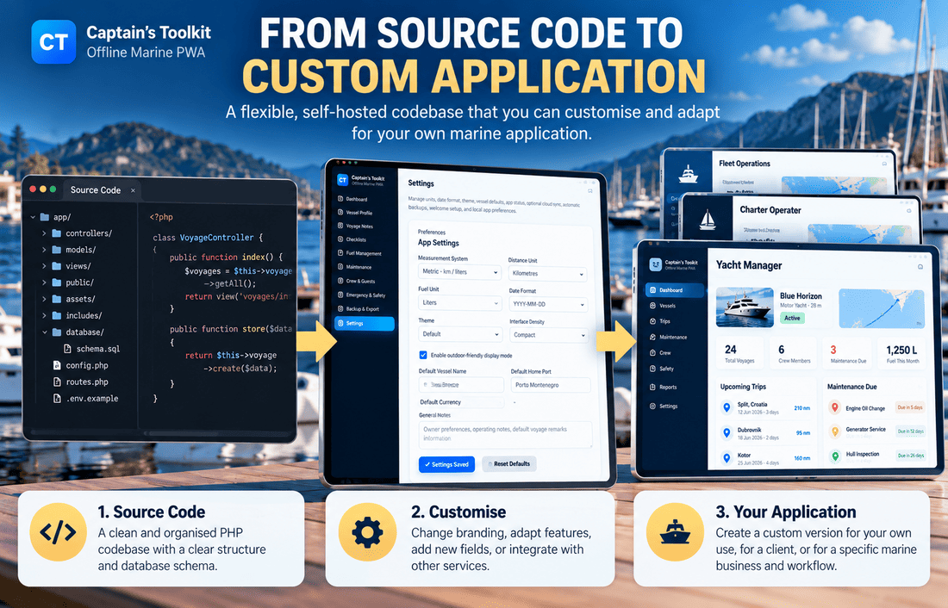
Task: Expand the models/ folder chevron
Action: [x=44, y=250]
